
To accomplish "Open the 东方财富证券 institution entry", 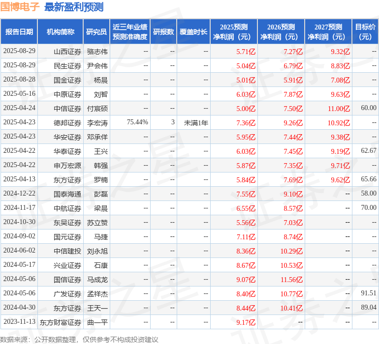I will point(61,322).
